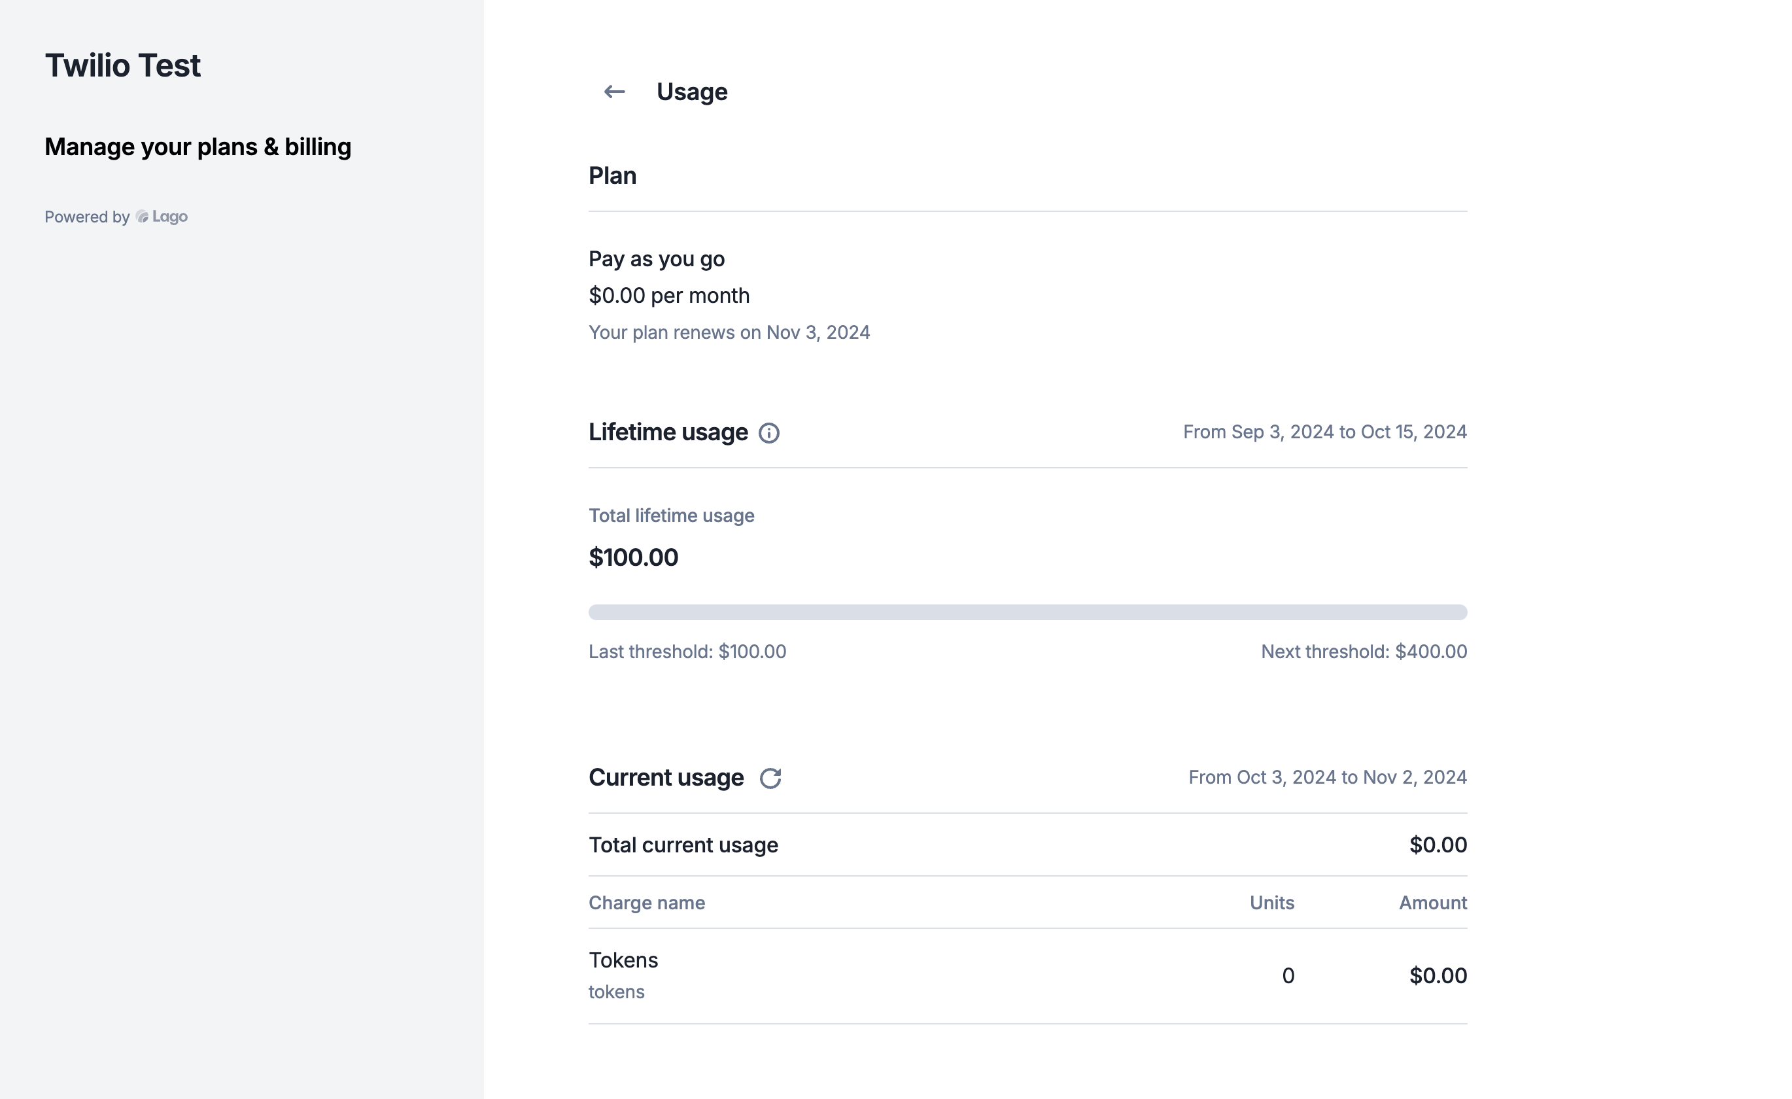The image size is (1792, 1099).
Task: Click the Amount column header
Action: point(1432,903)
